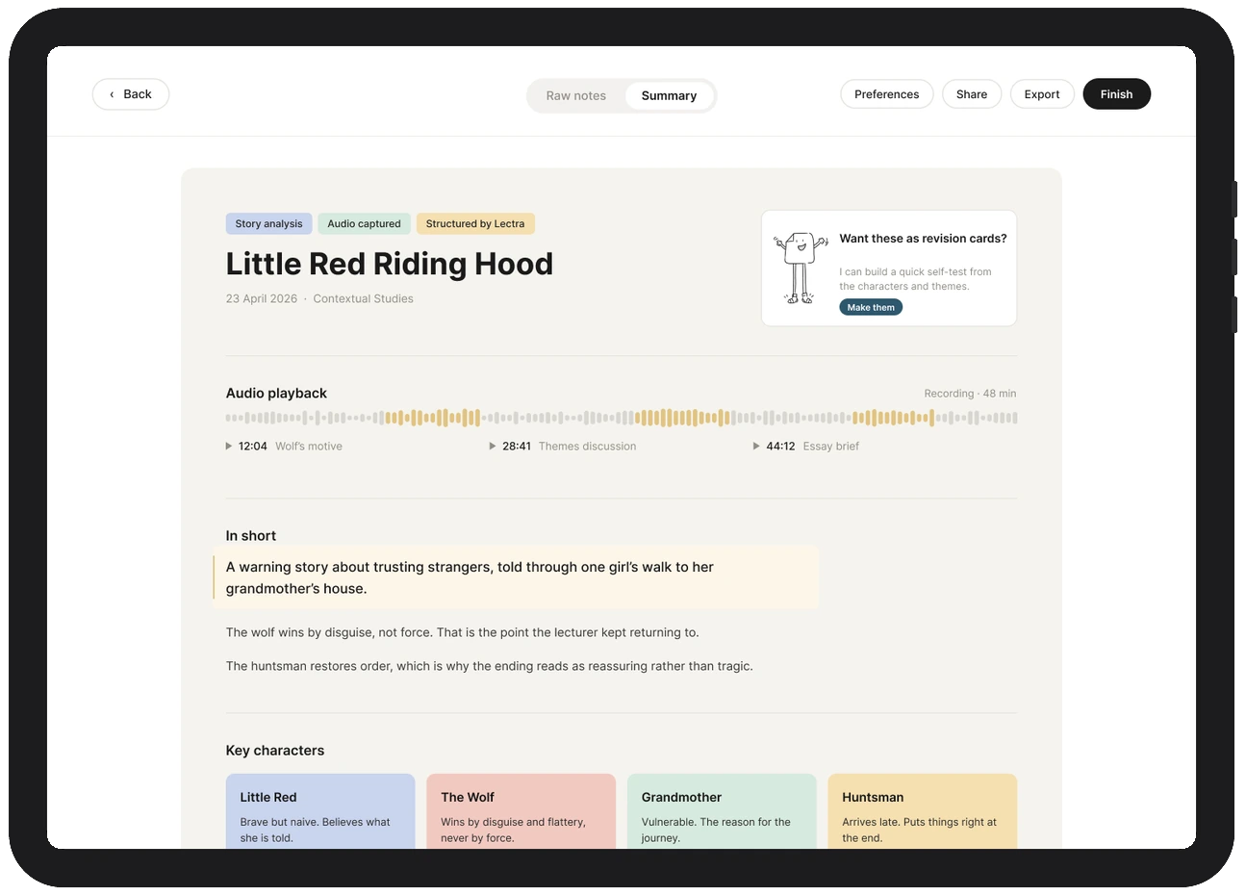This screenshot has width=1246, height=896.
Task: Click Finish to complete the session
Action: (x=1116, y=94)
